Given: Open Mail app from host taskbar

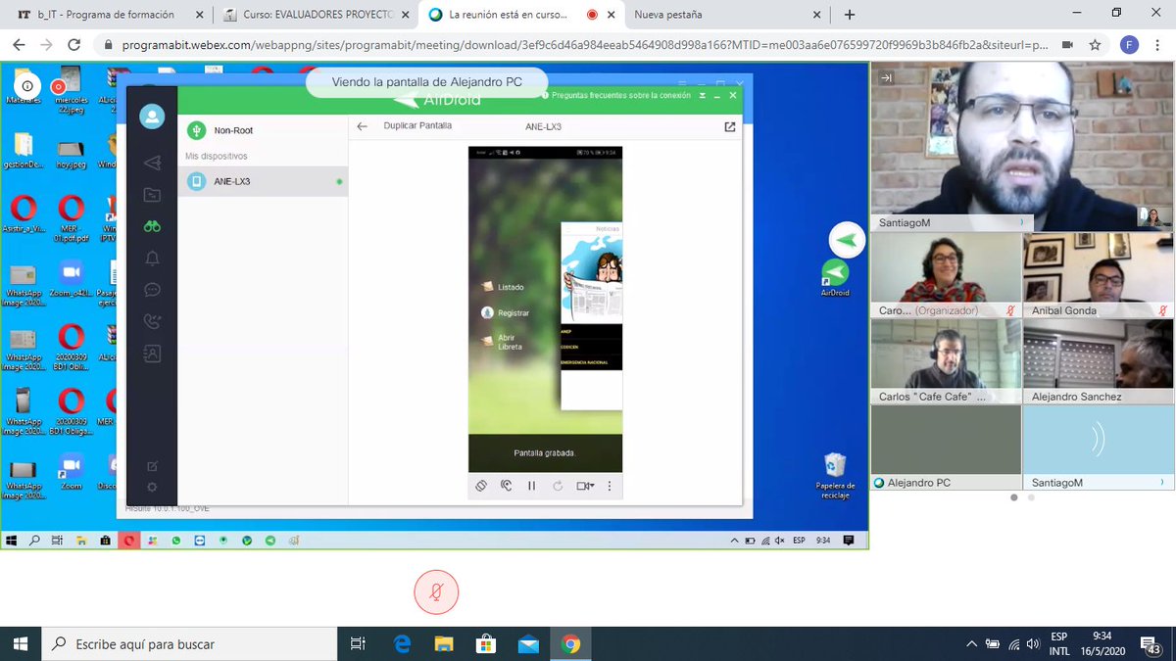Looking at the screenshot, I should tap(528, 643).
